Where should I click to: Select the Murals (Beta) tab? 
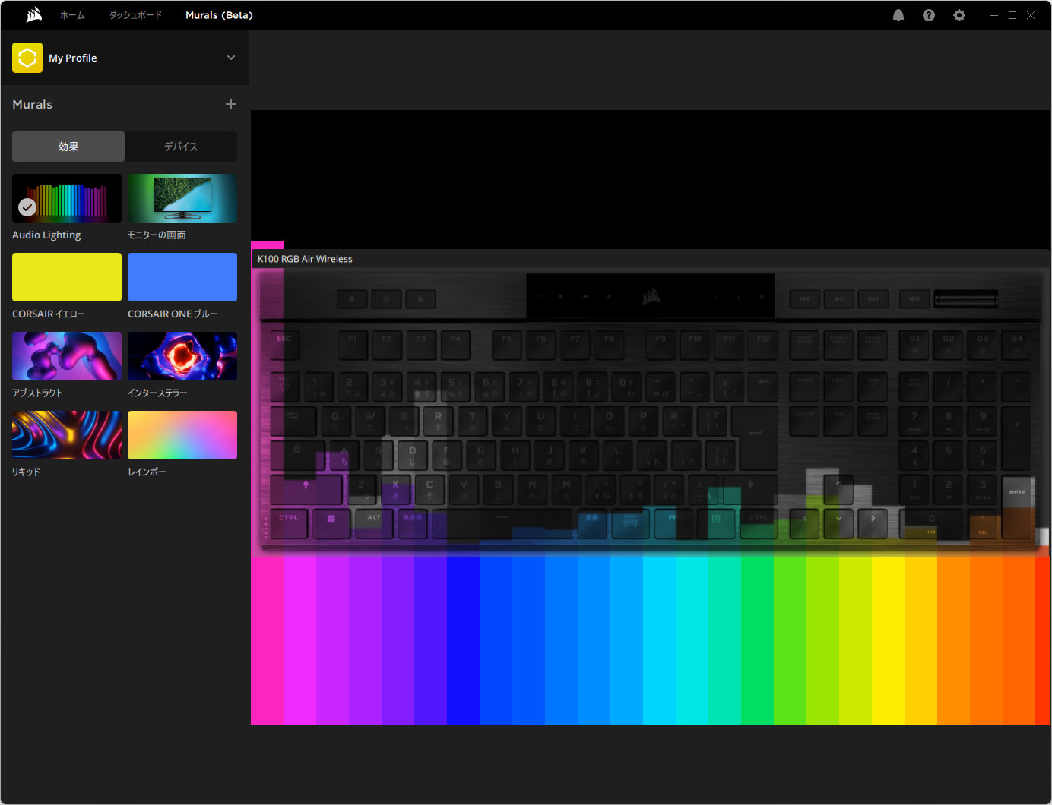[x=219, y=15]
